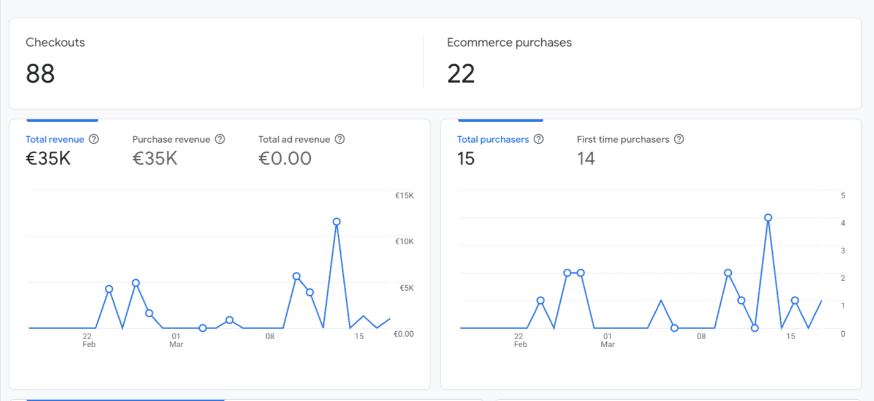Open the Purchase revenue help icon
The height and width of the screenshot is (401, 874).
coord(221,139)
